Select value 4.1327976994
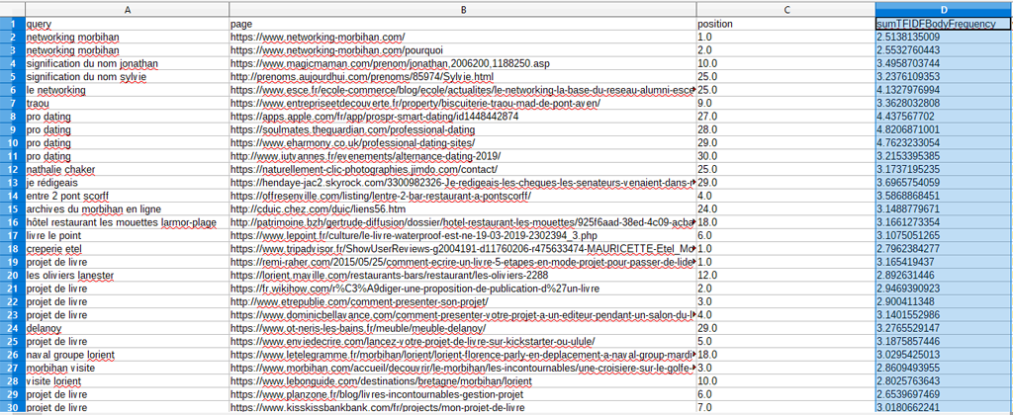This screenshot has width=1013, height=415. tap(944, 90)
